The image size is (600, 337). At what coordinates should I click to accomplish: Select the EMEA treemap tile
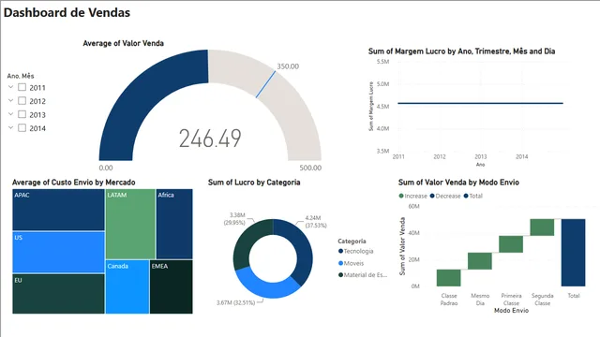[x=172, y=287]
